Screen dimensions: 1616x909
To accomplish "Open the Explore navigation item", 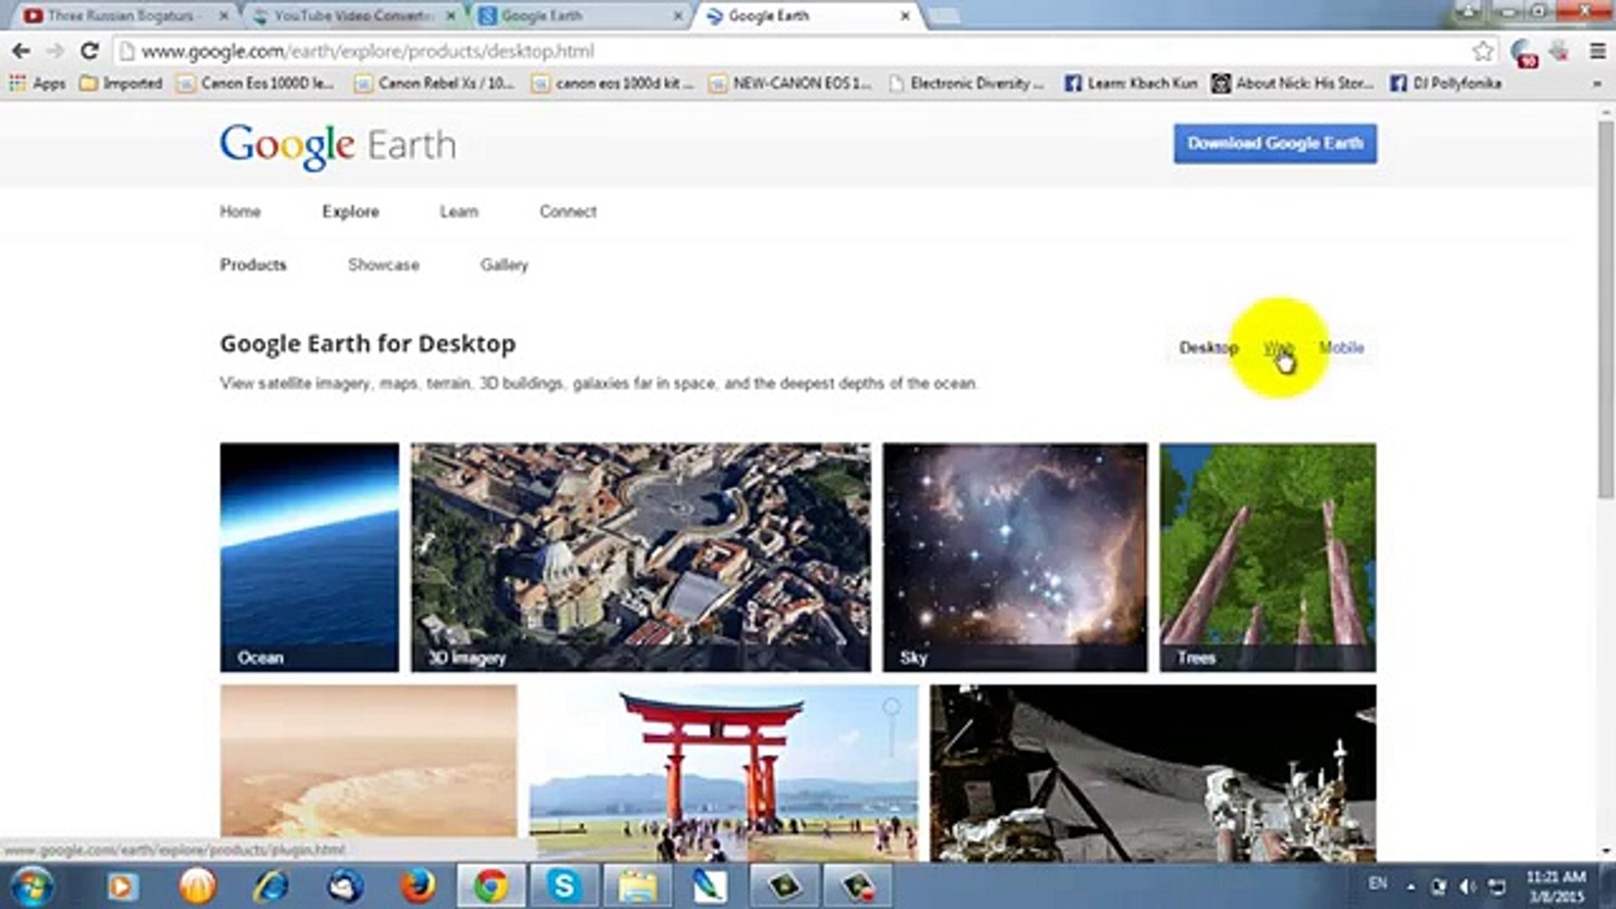I will click(x=350, y=211).
